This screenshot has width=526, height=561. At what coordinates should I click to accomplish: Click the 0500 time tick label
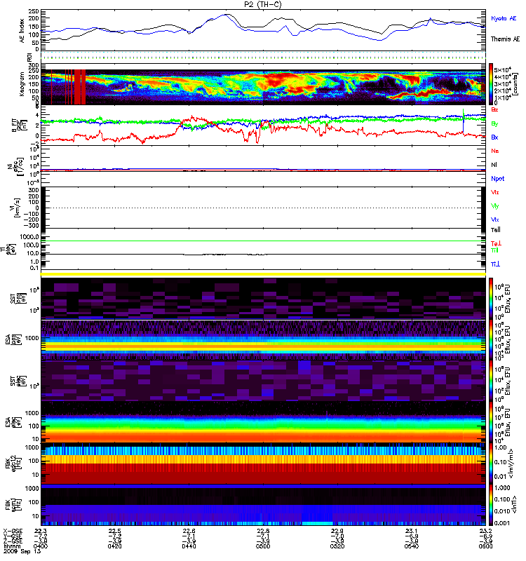(x=263, y=546)
